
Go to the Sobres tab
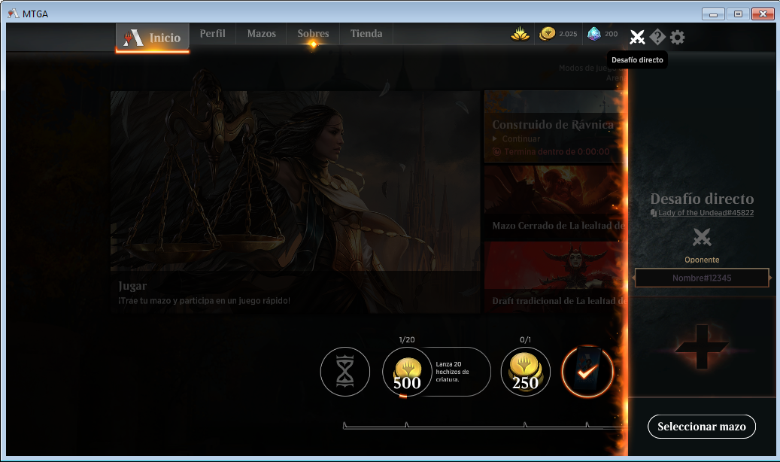click(x=314, y=33)
